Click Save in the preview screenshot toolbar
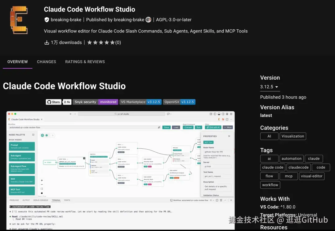 pyautogui.click(x=167, y=127)
